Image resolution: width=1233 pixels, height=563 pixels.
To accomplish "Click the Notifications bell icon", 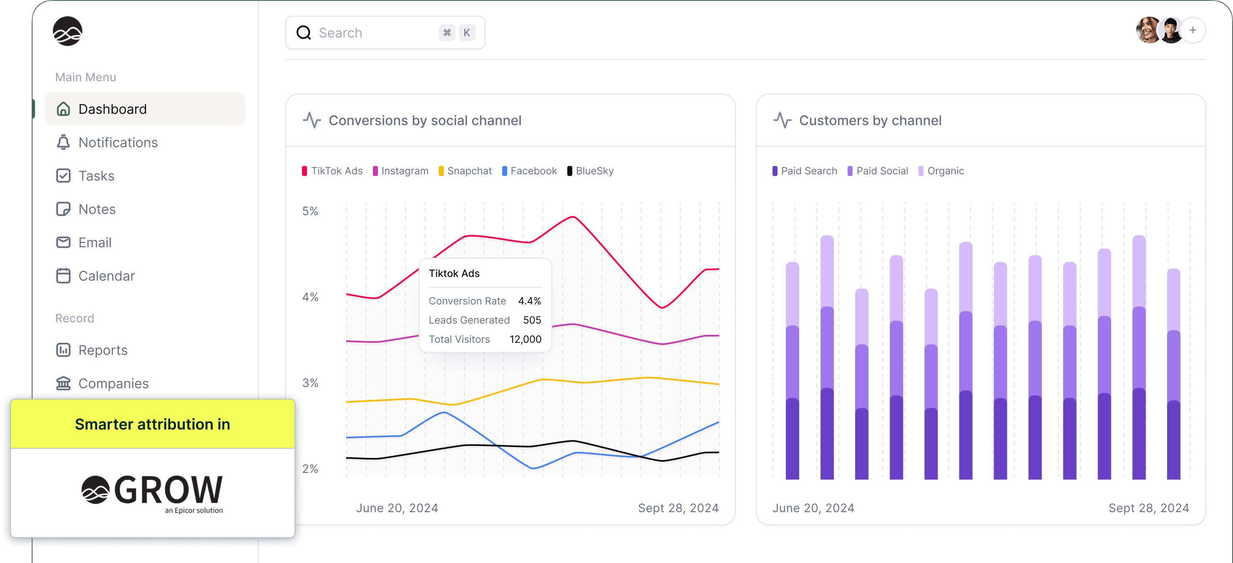I will (x=63, y=143).
